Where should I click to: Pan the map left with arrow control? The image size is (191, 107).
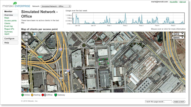pos(24,37)
